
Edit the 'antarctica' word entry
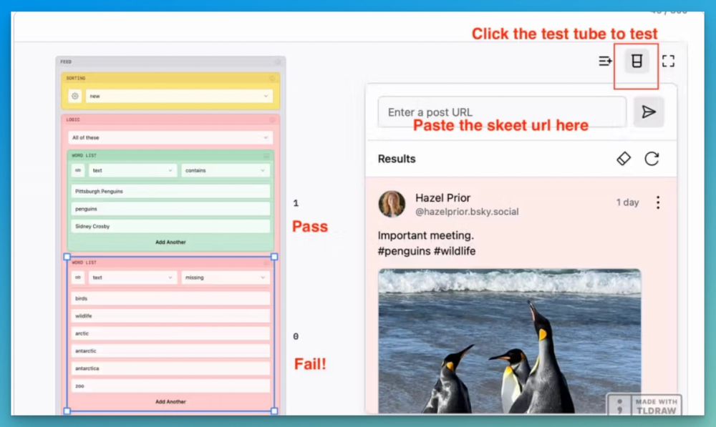coord(170,368)
